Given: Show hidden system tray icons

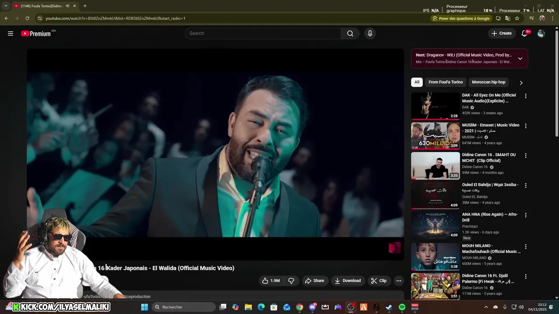Looking at the screenshot, I should tap(486, 307).
